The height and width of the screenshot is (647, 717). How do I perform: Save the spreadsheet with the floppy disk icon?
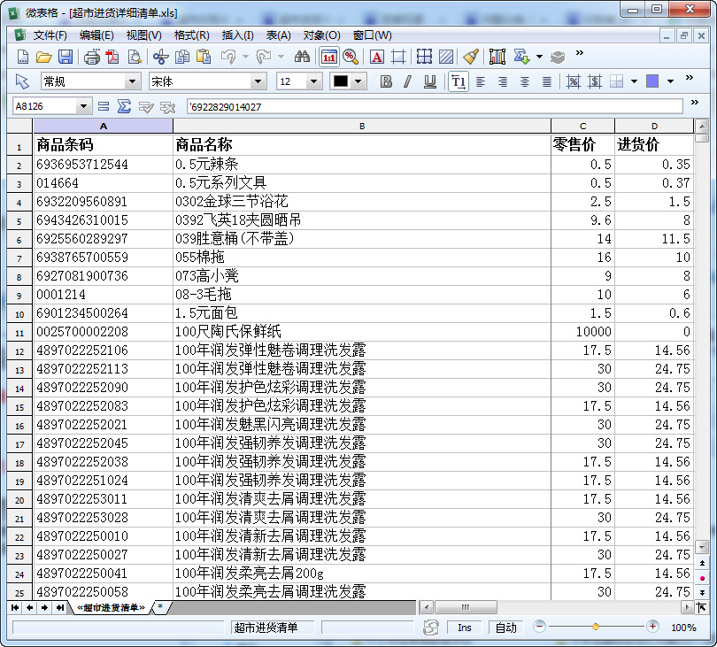(66, 58)
